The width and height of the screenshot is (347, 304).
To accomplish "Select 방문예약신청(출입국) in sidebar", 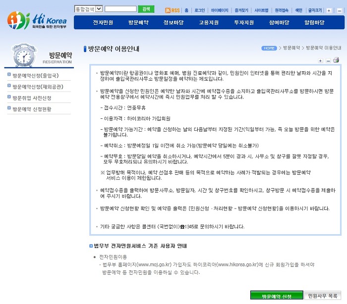I will [36, 76].
